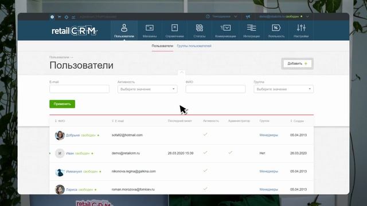Click the analytics chart icon in the top bar

pos(73,17)
